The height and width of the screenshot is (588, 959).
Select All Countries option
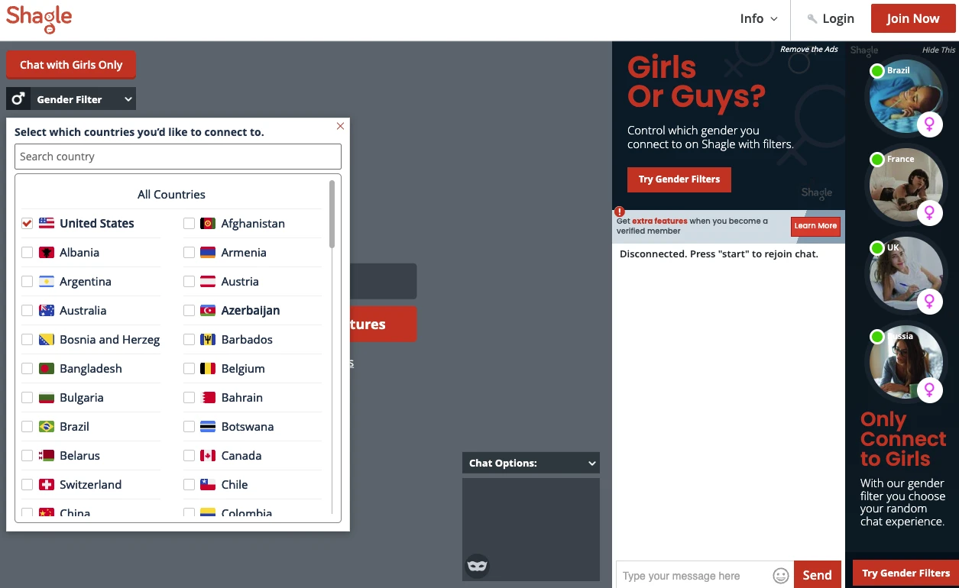tap(171, 195)
